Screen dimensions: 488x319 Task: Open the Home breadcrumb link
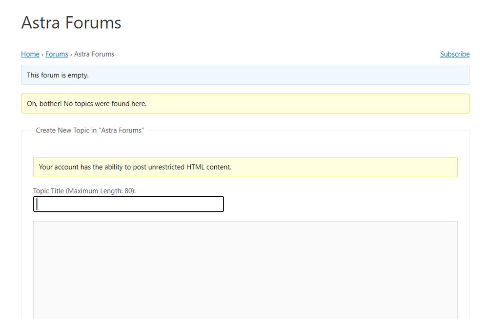[30, 54]
